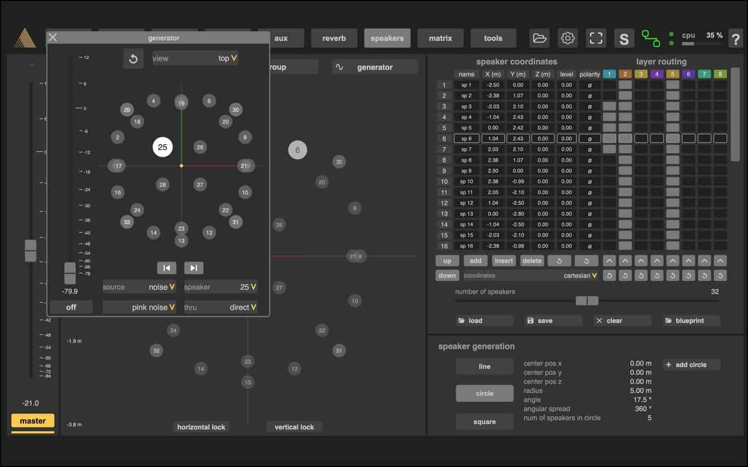
Task: Skip to the next speaker in generator
Action: click(193, 268)
